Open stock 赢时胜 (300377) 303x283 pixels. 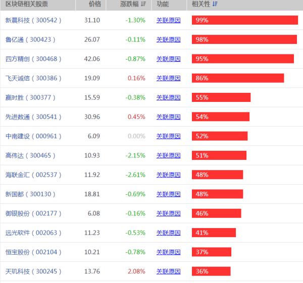point(30,97)
